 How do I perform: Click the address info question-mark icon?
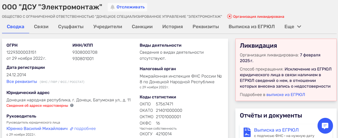pyautogui.click(x=72, y=106)
